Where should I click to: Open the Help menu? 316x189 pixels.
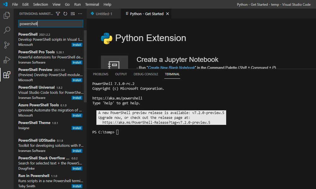(x=107, y=4)
